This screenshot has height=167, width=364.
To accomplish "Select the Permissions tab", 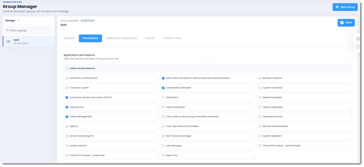I will (x=90, y=38).
